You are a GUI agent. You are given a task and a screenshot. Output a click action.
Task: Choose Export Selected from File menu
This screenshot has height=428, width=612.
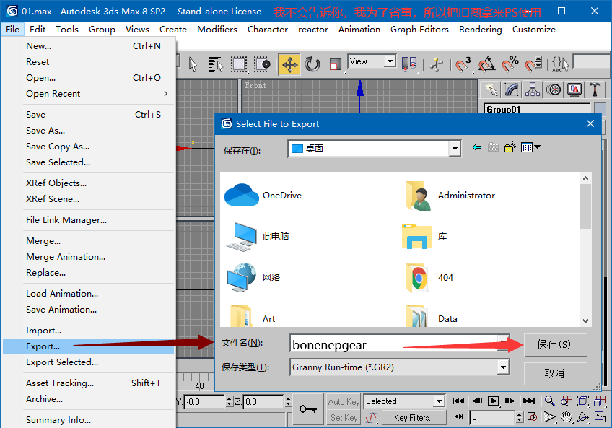pos(62,362)
